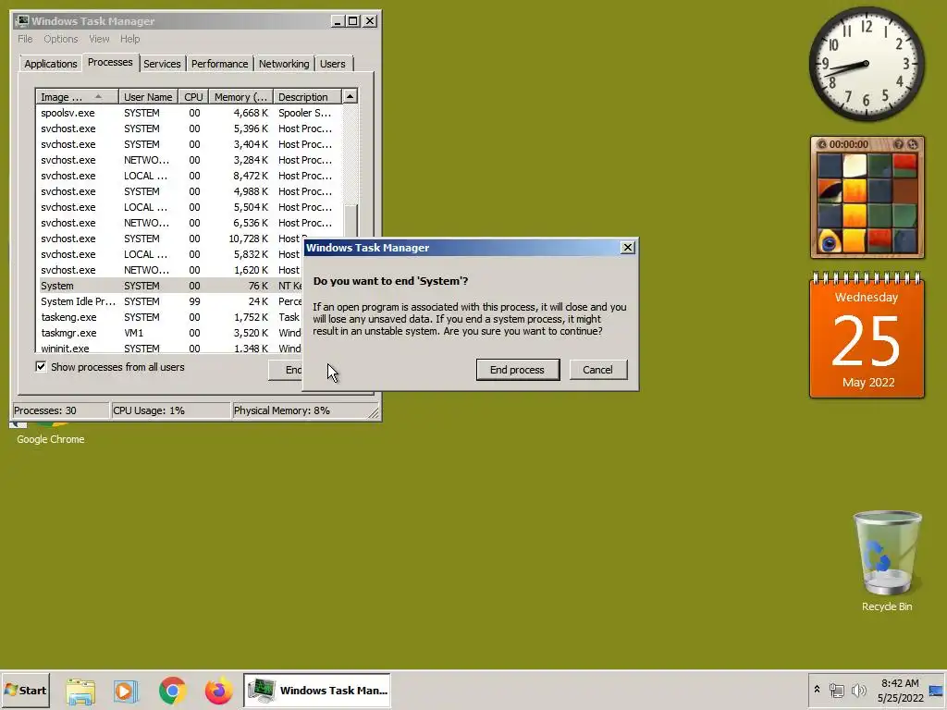The width and height of the screenshot is (947, 710).
Task: Click the Google Chrome desktop shortcut label
Action: (x=51, y=439)
